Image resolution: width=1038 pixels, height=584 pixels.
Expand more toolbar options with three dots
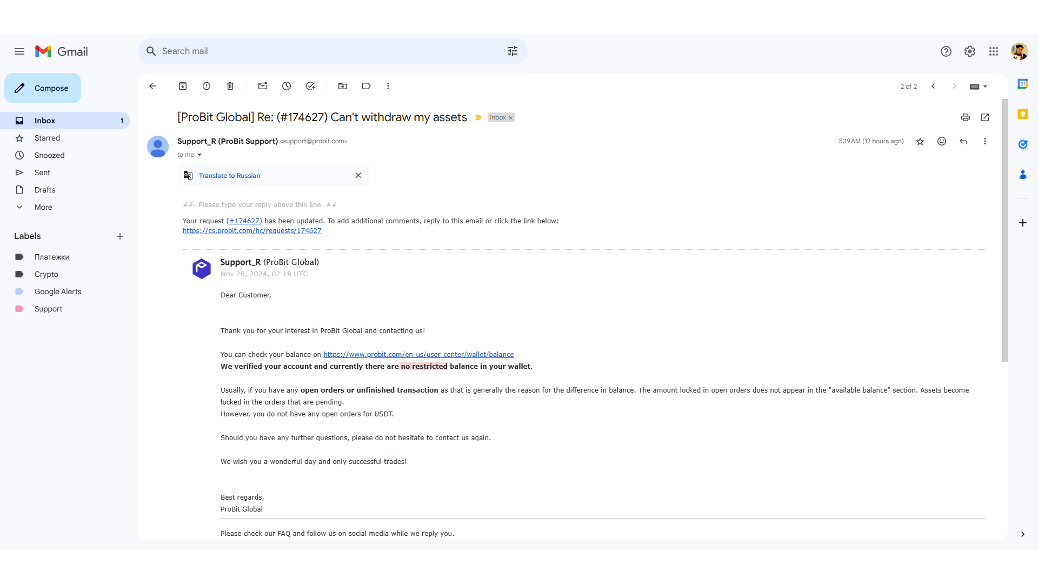(x=389, y=85)
